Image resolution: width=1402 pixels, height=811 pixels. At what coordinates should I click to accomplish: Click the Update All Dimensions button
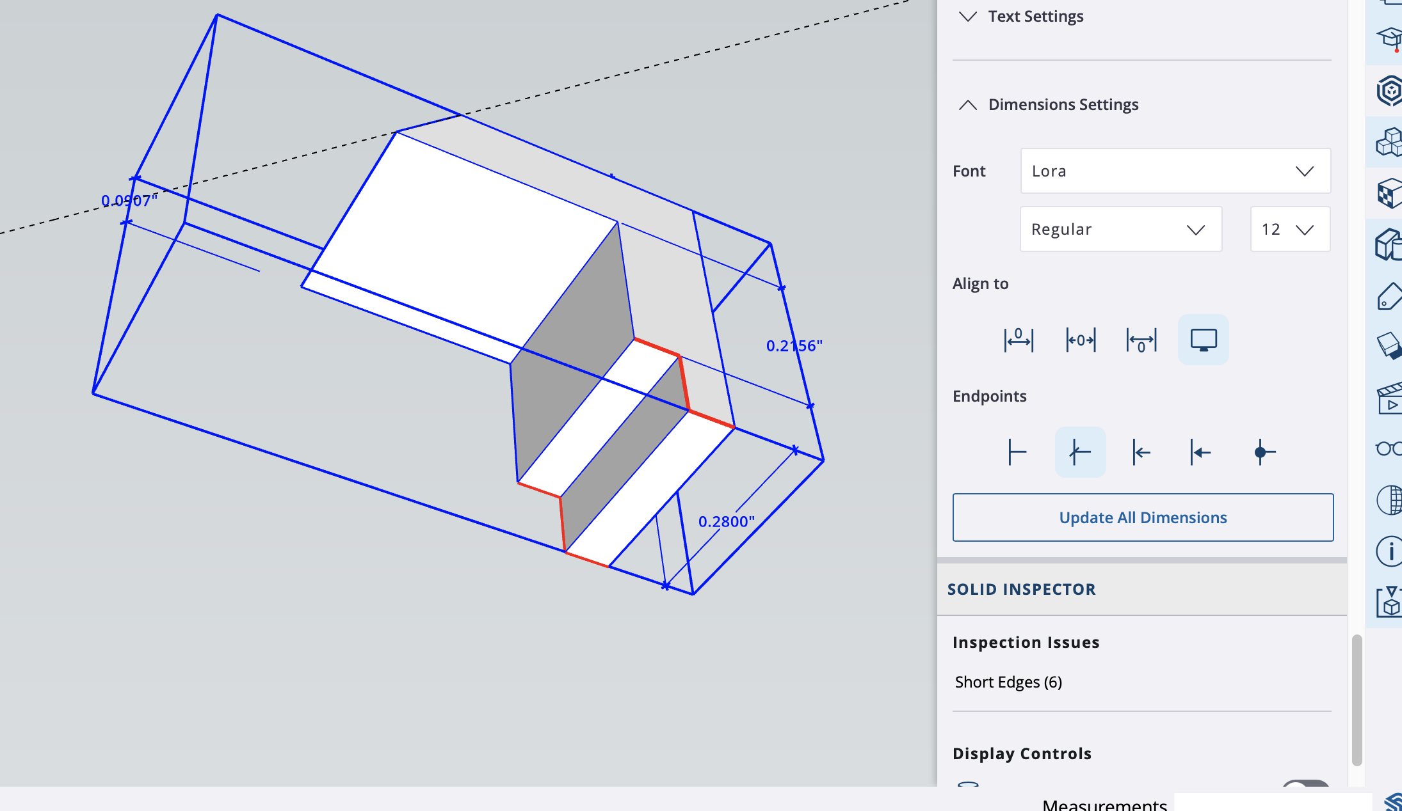tap(1142, 517)
